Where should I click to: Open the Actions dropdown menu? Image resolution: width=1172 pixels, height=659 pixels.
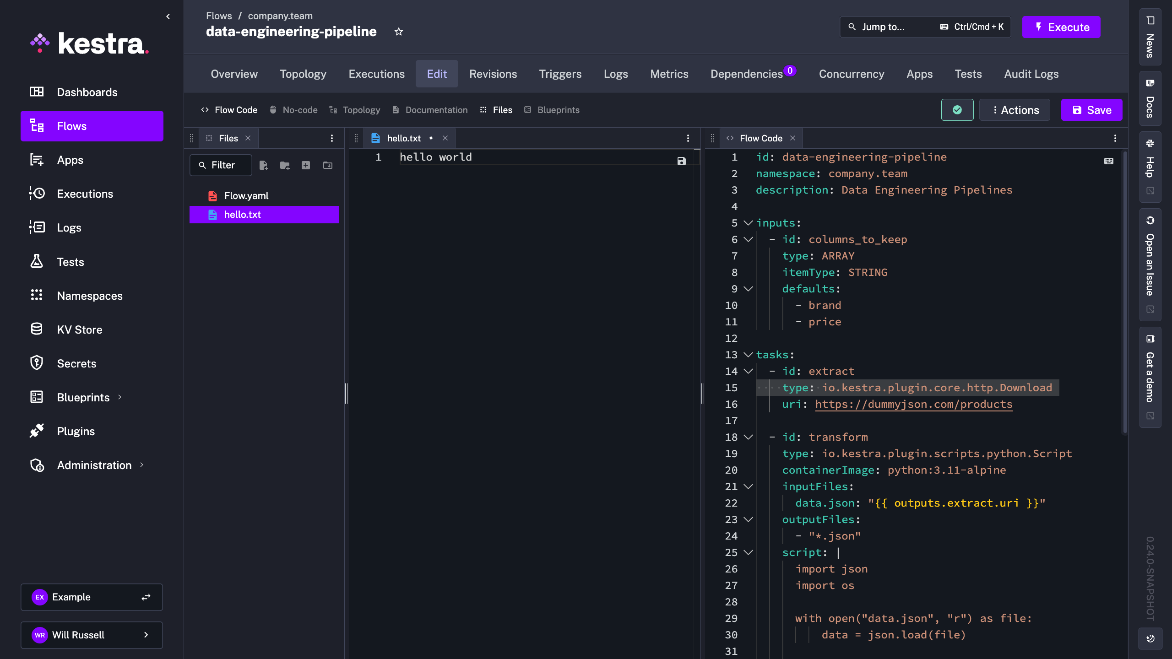pyautogui.click(x=1015, y=110)
